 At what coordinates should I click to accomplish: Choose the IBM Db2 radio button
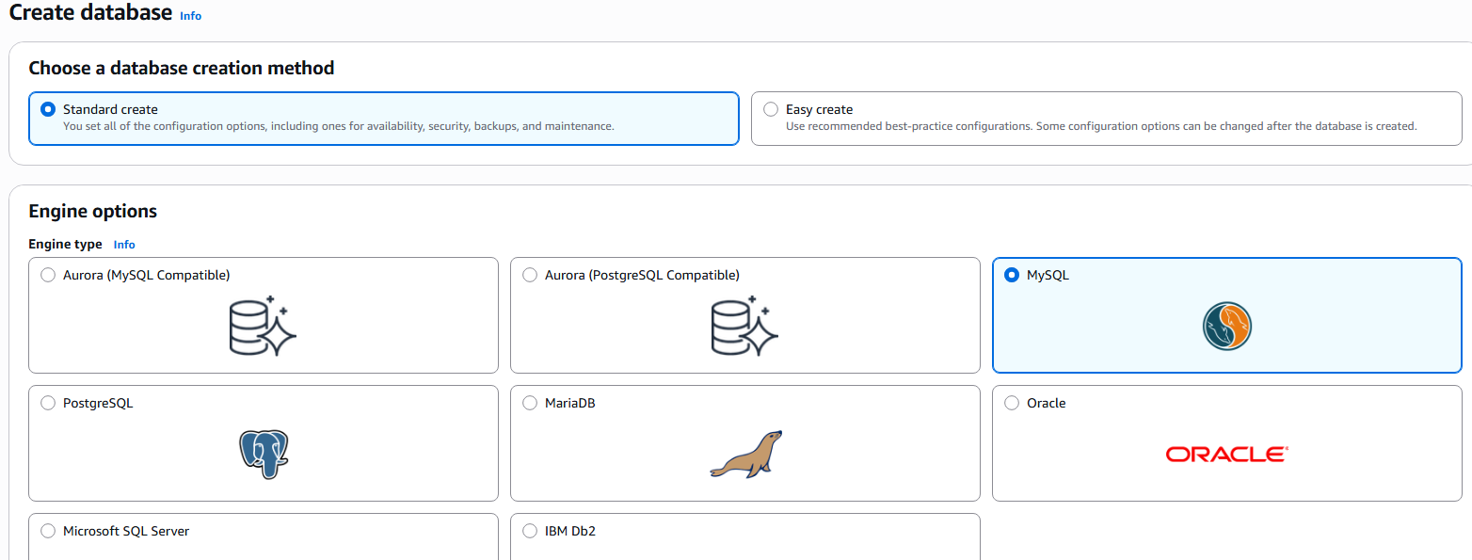530,531
